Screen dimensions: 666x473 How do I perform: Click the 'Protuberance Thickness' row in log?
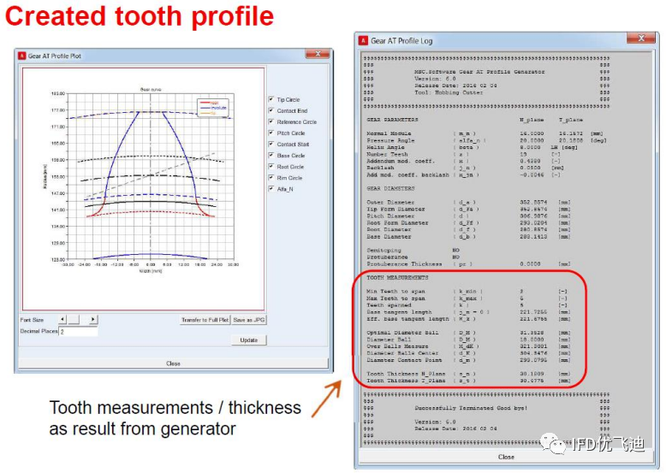point(468,263)
